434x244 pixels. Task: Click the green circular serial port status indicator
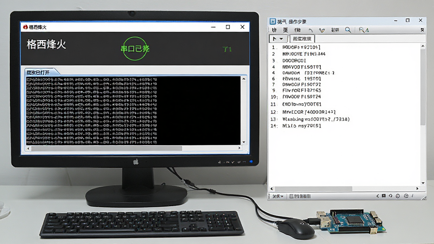(x=135, y=49)
